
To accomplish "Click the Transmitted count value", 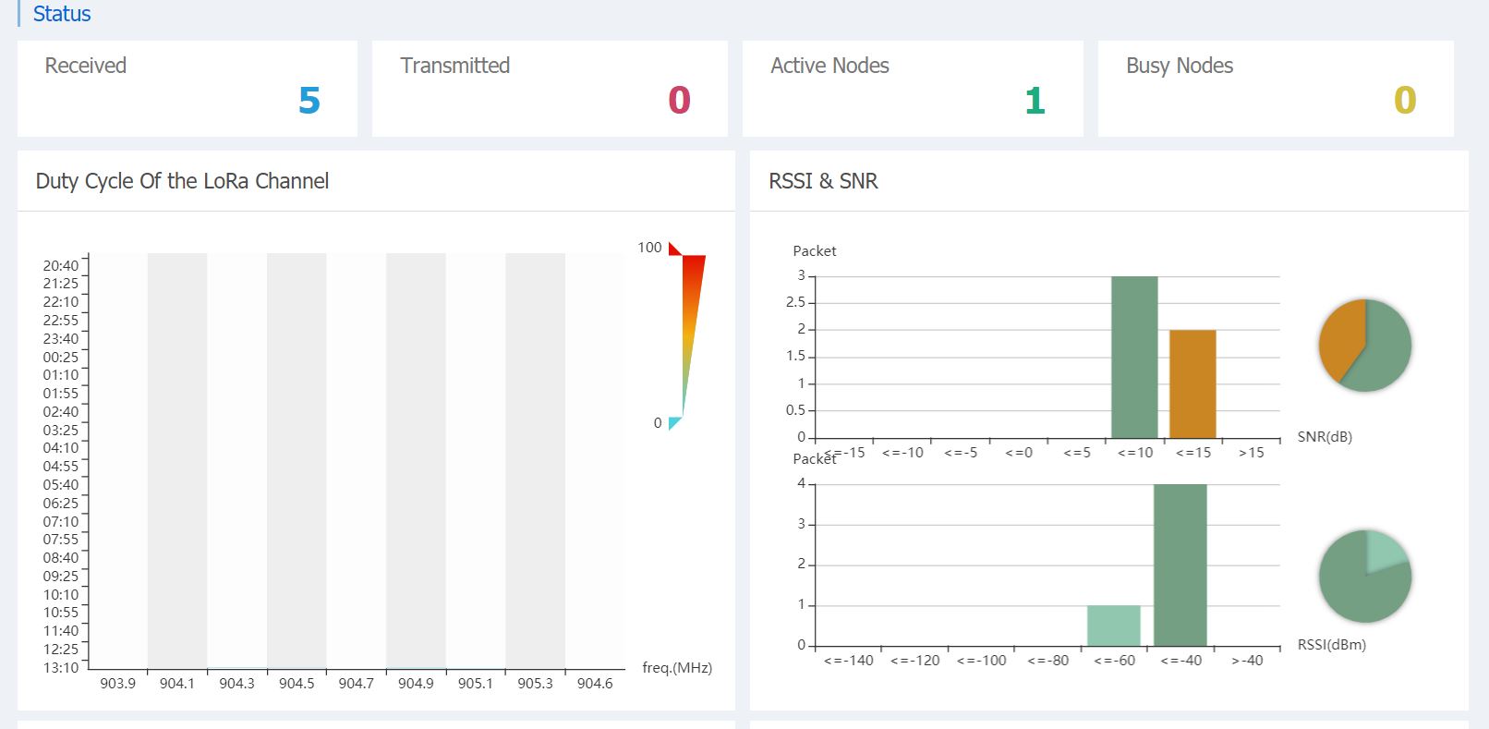I will [679, 100].
